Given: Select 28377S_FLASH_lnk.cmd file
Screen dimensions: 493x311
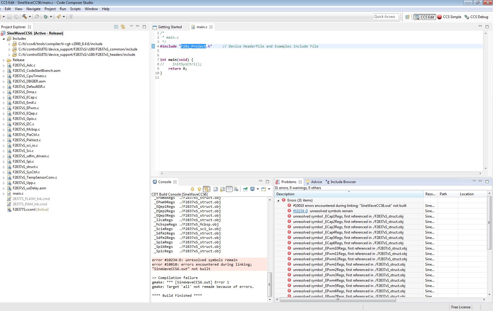Looking at the screenshot, I should pos(31,199).
